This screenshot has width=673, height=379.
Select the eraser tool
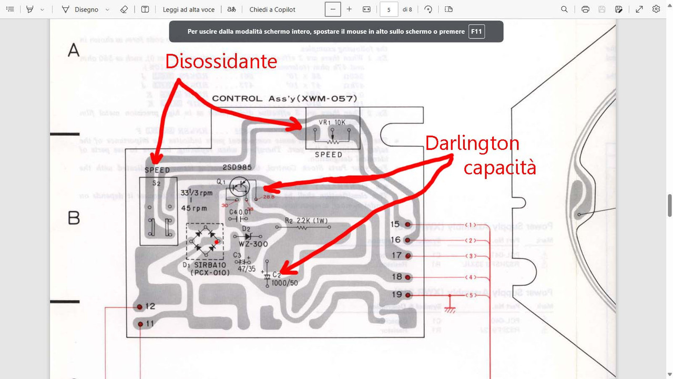pos(124,9)
